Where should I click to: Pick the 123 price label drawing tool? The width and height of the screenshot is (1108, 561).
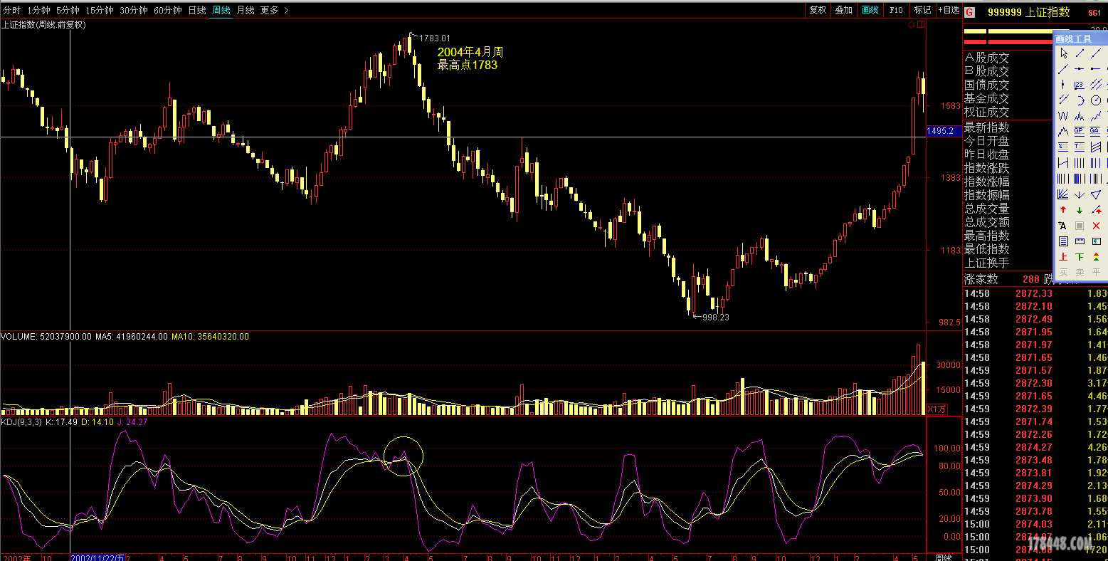click(1080, 85)
